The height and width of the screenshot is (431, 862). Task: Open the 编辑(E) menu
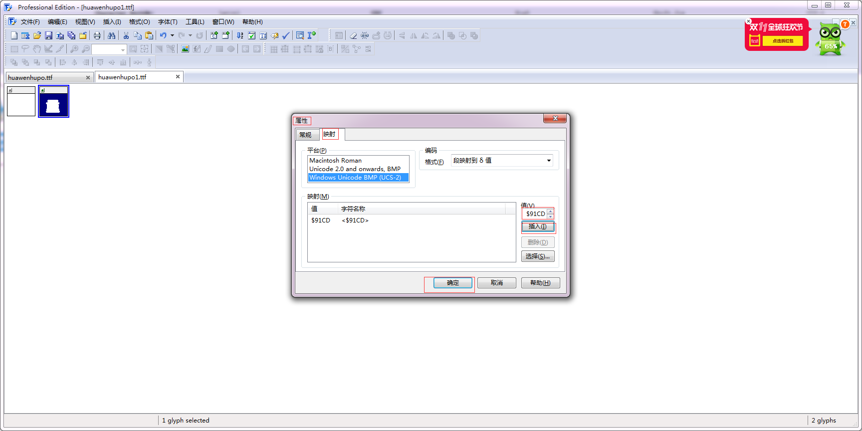[57, 22]
